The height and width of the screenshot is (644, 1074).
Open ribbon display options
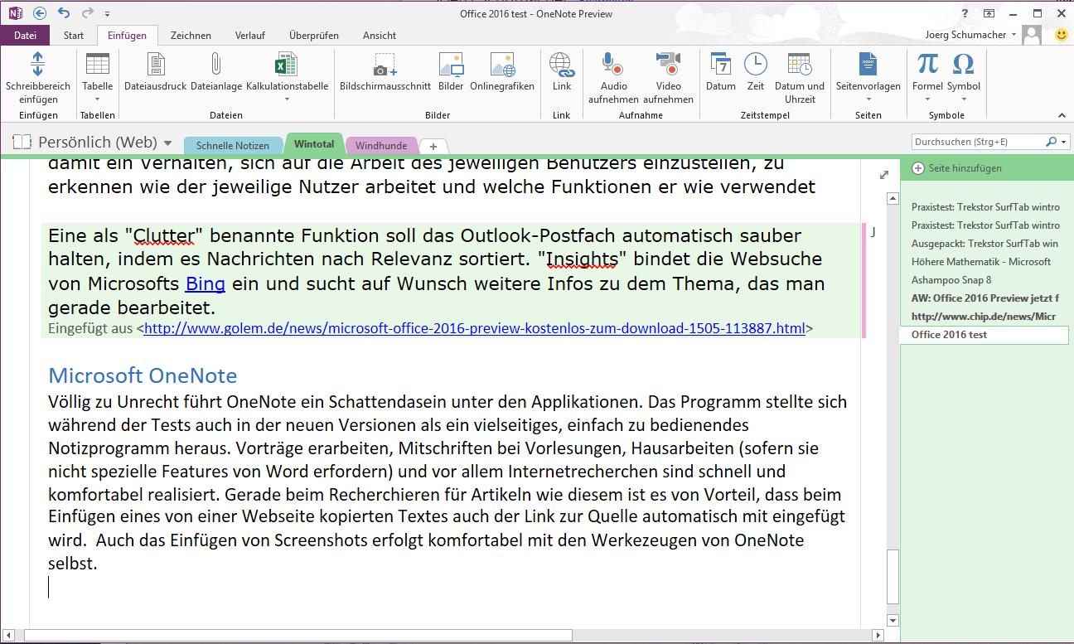[989, 13]
